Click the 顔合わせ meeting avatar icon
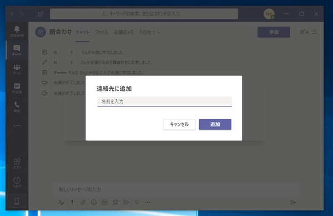 coord(41,32)
